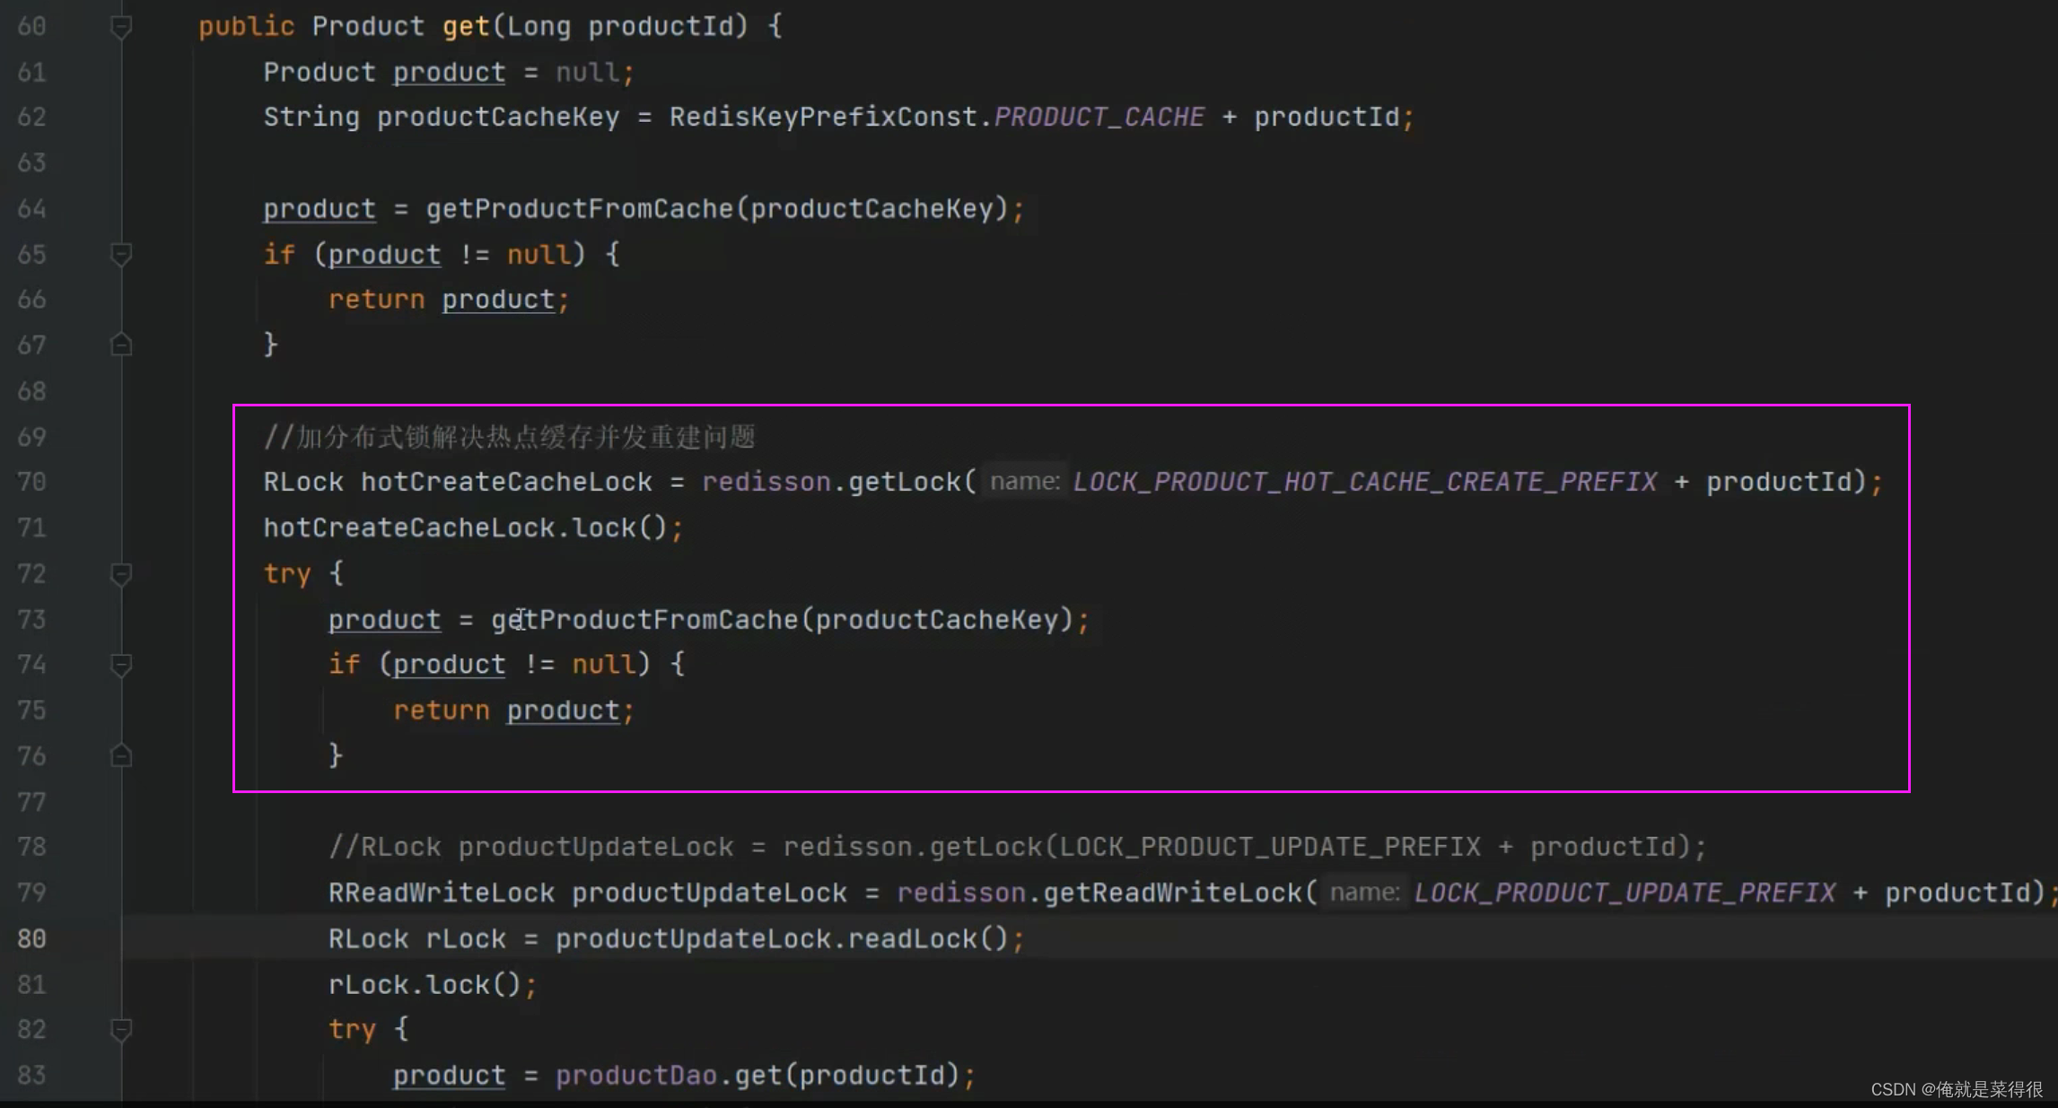Collapse the try block fold marker at line 82
Screen dimensions: 2058x1108
(x=121, y=1029)
